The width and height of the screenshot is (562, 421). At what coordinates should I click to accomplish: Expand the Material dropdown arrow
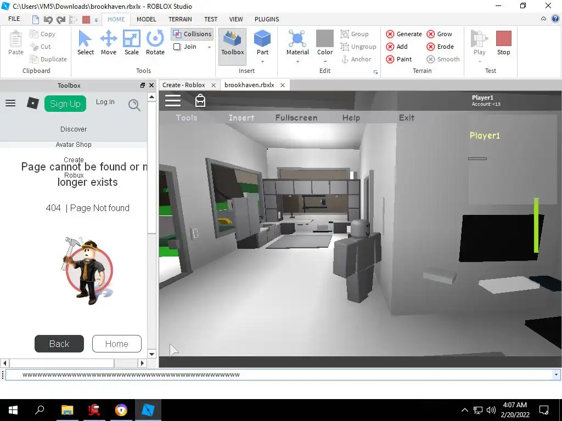coord(297,61)
